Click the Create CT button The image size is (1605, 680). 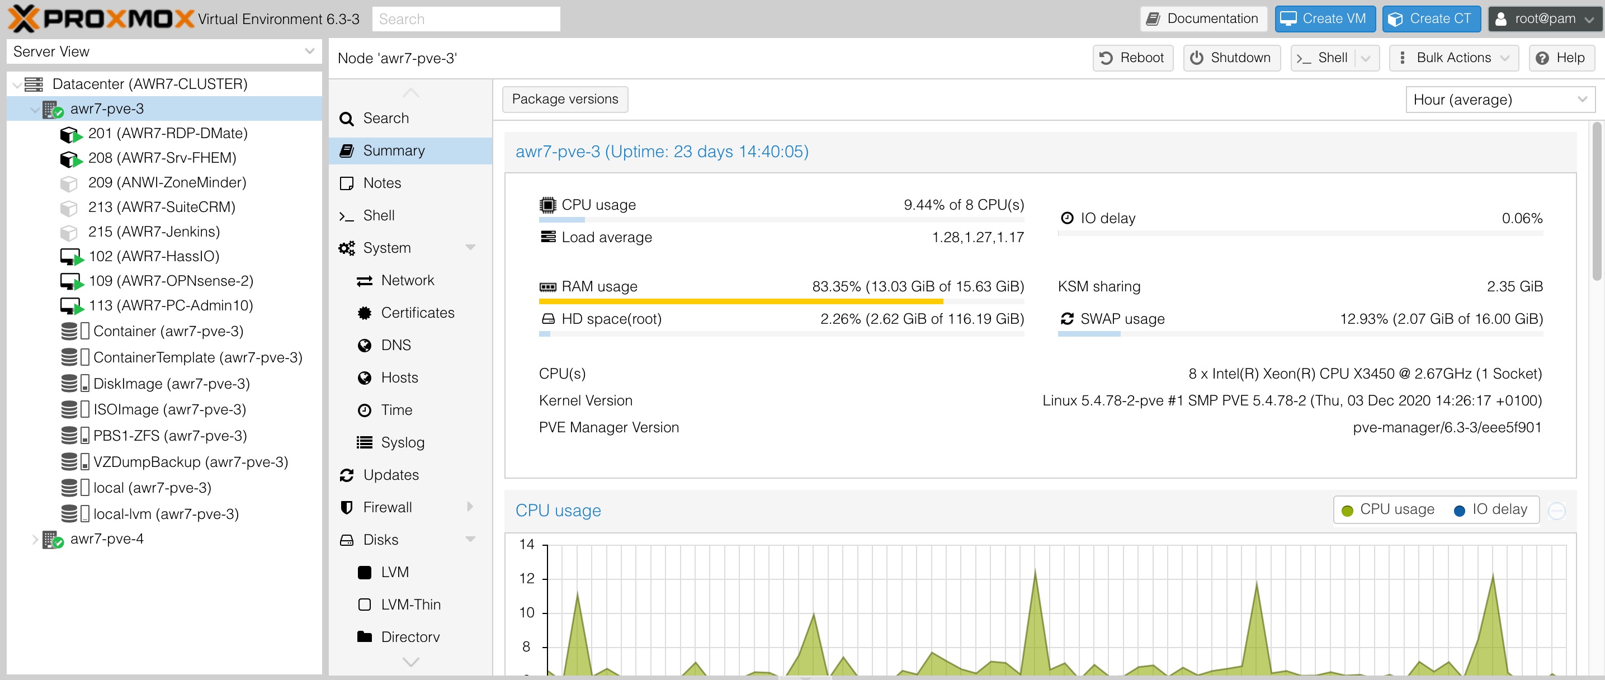coord(1431,18)
